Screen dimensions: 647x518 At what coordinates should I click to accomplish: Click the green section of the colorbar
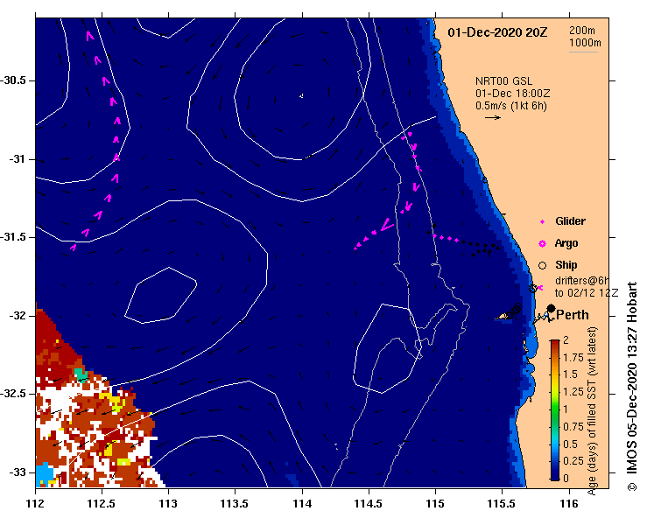click(x=554, y=410)
